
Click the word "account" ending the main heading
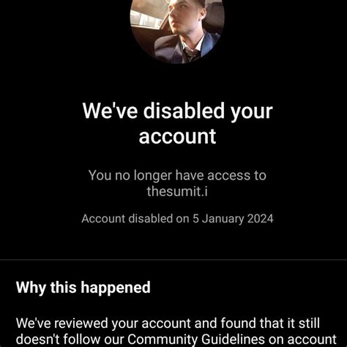(177, 137)
